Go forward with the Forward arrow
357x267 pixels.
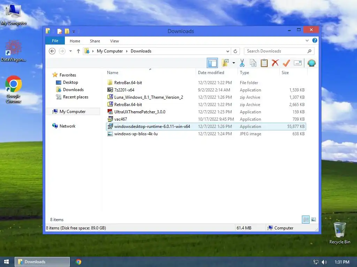point(62,51)
